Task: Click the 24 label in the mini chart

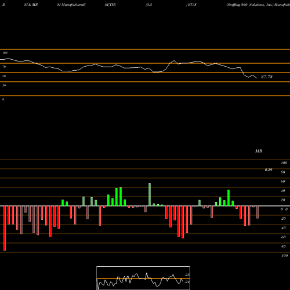Action: click(187, 282)
